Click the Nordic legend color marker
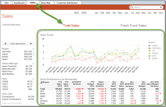 149,53
